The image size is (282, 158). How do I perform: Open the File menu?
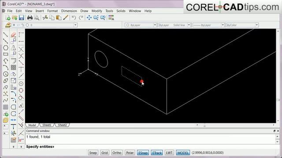tap(10, 11)
